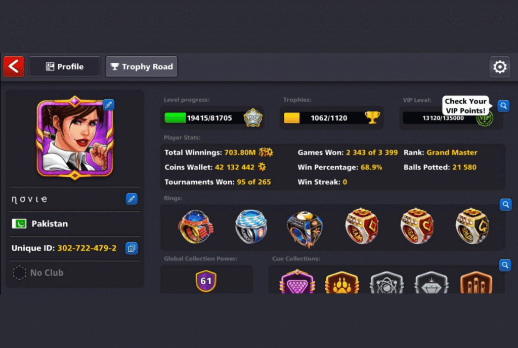Select the paw print cue collection badge
Screen dimensions: 518x348
(x=341, y=283)
